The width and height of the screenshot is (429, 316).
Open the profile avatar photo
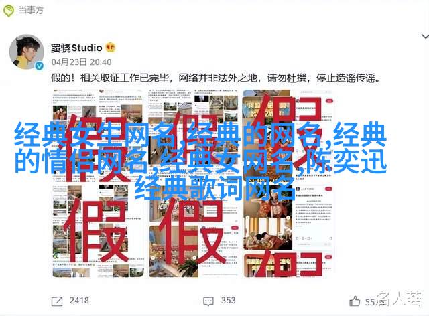click(27, 52)
